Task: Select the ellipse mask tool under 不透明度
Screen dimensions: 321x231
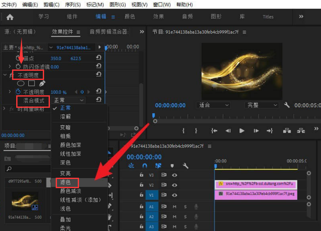Action: 20,83
